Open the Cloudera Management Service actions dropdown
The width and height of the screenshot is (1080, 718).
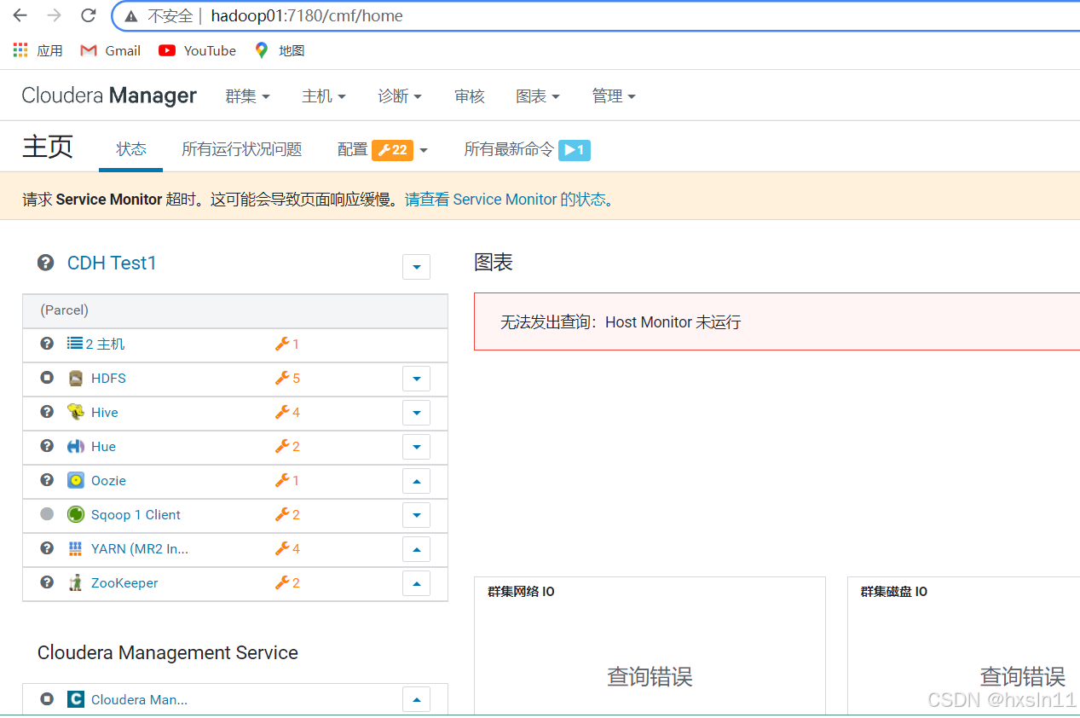click(416, 700)
